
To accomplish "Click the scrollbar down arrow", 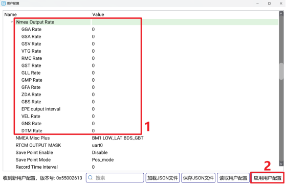I will tap(281, 164).
